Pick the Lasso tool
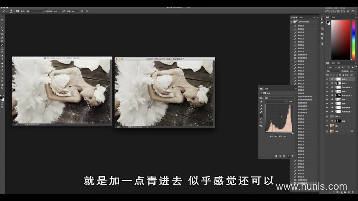This screenshot has height=201, width=358. tap(2, 27)
